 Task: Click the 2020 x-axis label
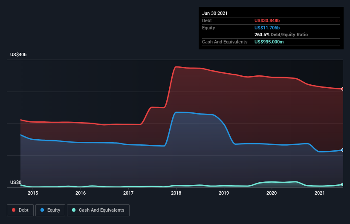272,193
